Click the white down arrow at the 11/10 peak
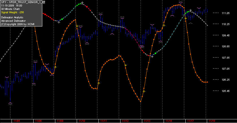237x123 pixels. 82,3
